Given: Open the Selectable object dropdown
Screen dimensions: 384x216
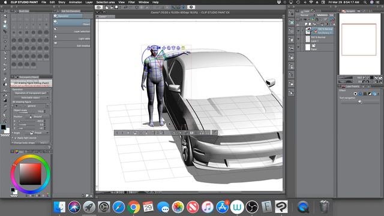Looking at the screenshot, I should [31, 97].
